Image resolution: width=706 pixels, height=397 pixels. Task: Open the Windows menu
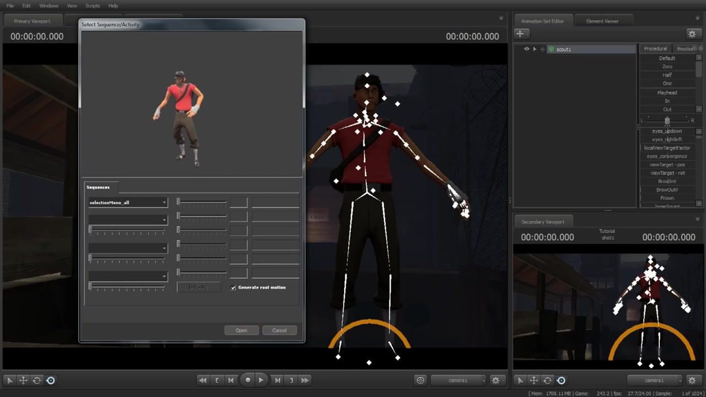tap(49, 6)
